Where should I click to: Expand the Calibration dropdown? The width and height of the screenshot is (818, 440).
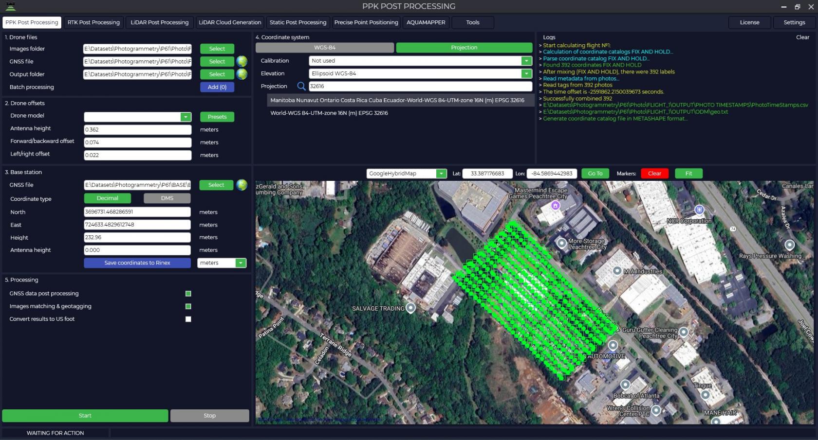(x=526, y=61)
